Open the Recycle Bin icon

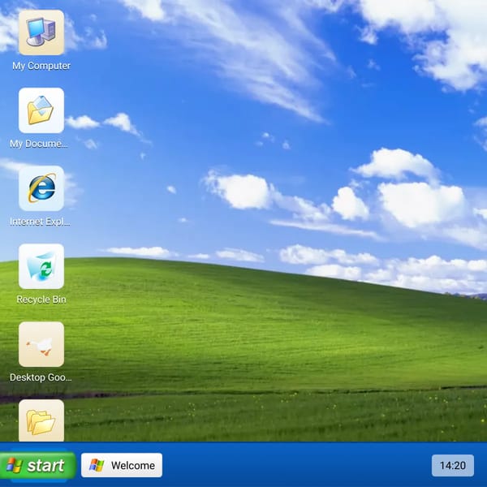(x=41, y=266)
